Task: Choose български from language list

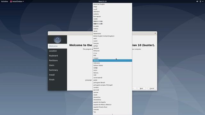Action: (x=112, y=16)
